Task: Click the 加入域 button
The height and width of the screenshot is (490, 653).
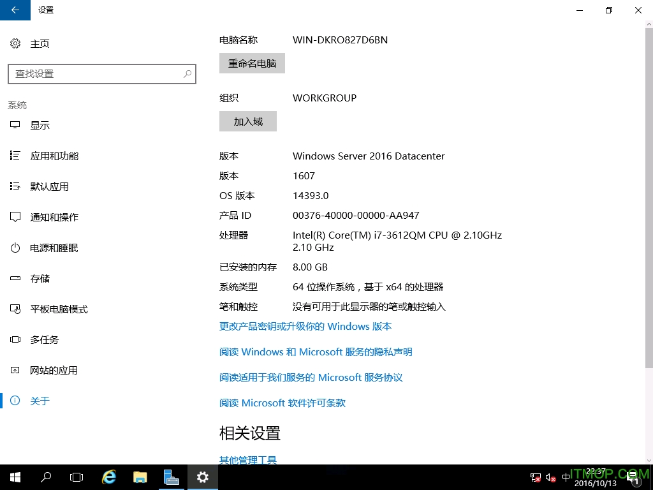Action: (x=248, y=121)
